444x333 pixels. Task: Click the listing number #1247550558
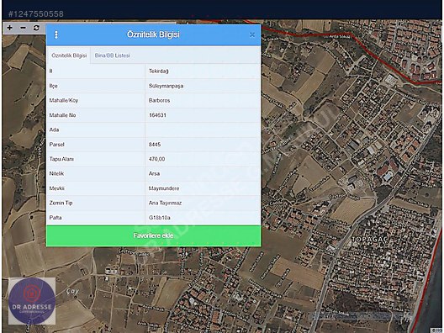pyautogui.click(x=35, y=13)
